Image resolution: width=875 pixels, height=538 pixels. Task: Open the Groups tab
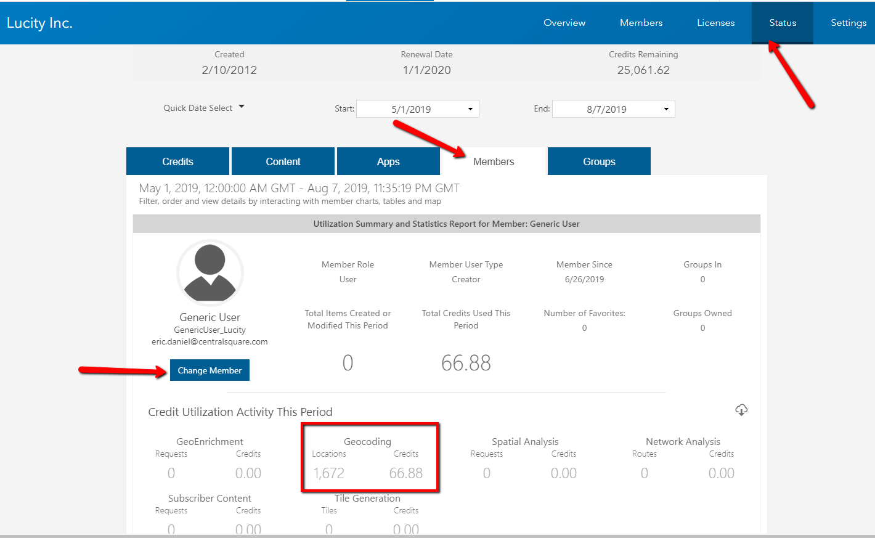pos(599,161)
